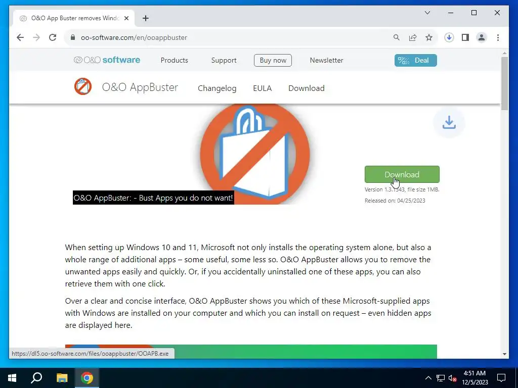Go back to the previous page
The width and height of the screenshot is (518, 388).
pos(20,37)
